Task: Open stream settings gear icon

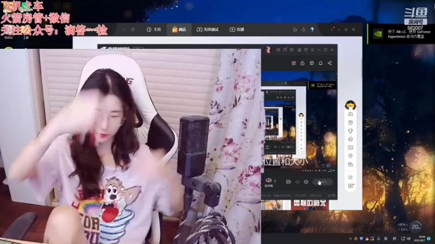Action: point(306,182)
